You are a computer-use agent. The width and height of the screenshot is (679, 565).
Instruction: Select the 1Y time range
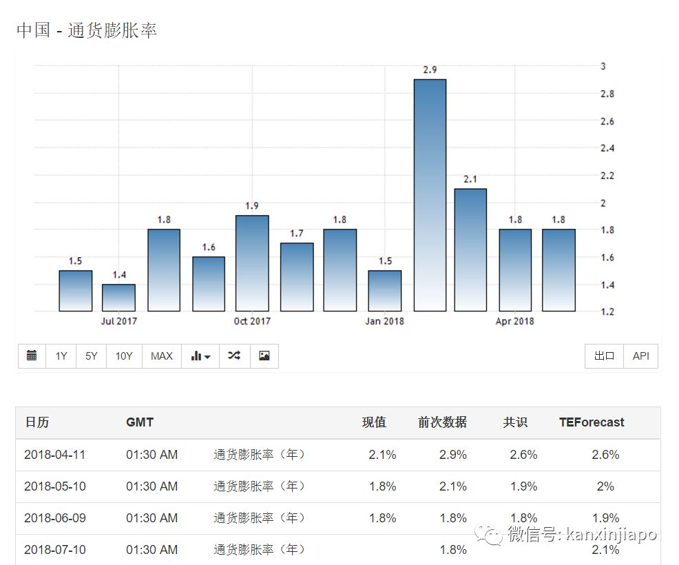tap(61, 356)
